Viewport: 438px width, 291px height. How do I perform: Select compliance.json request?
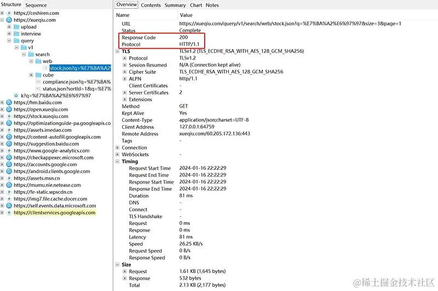pos(77,82)
